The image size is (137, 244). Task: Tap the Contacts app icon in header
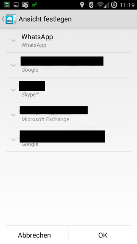[x=11, y=19]
